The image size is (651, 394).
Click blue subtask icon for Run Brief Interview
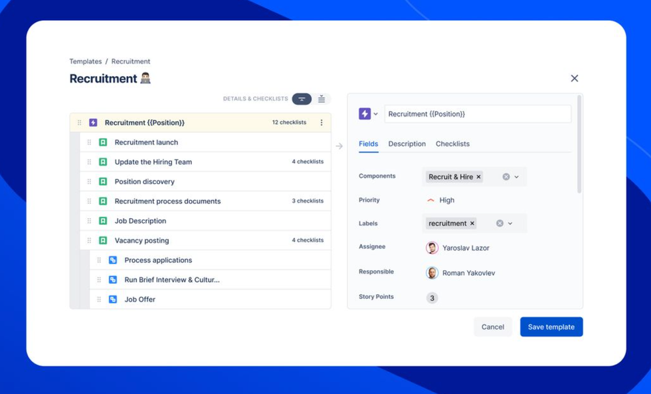[112, 279]
